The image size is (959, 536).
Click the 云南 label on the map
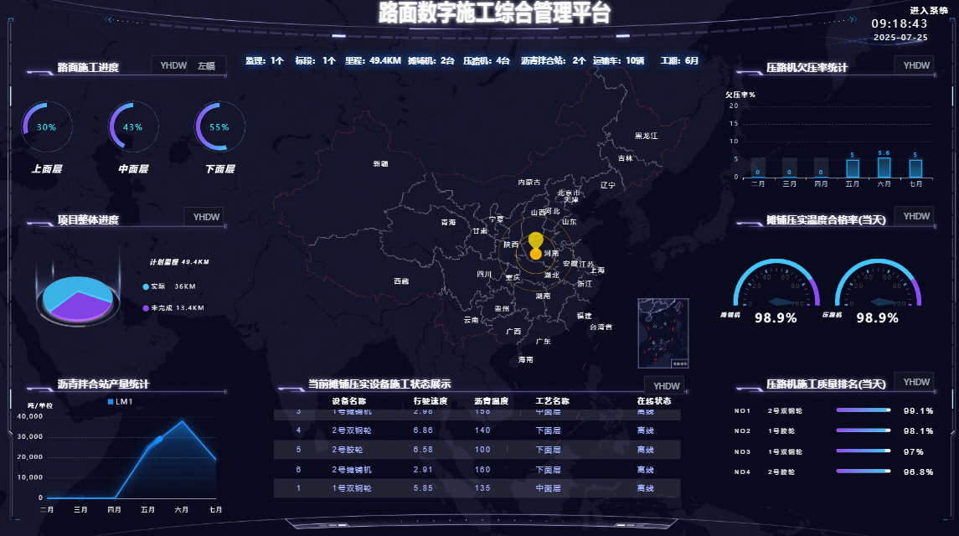[471, 320]
